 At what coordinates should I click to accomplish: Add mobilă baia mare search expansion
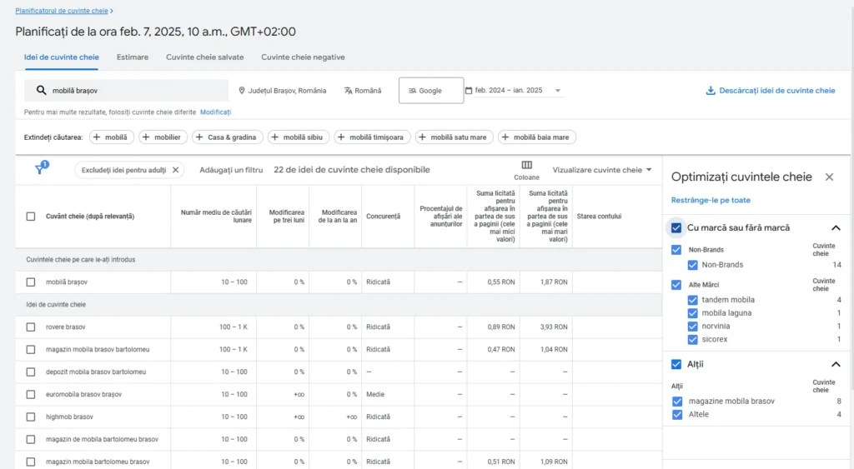(536, 137)
